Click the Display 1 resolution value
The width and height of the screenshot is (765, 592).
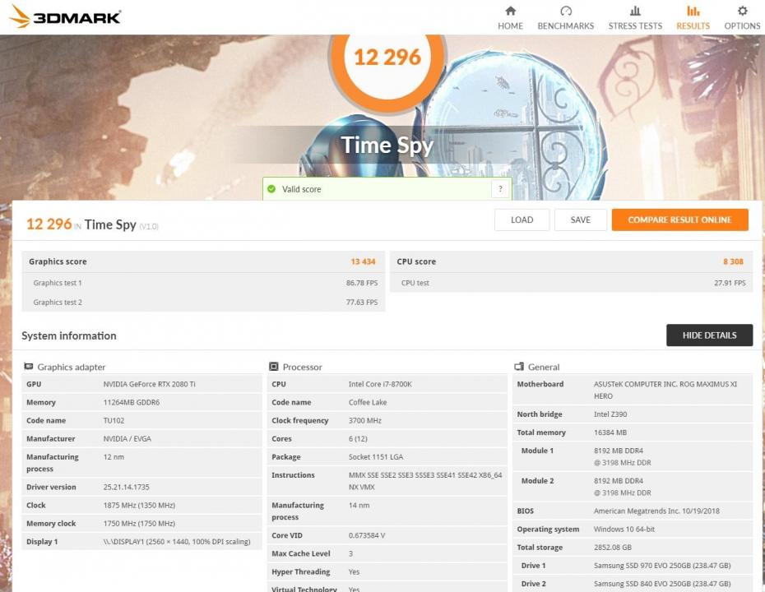(177, 542)
